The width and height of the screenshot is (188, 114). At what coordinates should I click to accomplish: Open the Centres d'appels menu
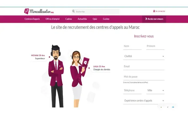coord(32,19)
